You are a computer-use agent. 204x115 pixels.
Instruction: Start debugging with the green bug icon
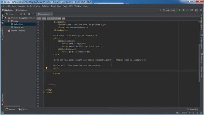click(x=184, y=10)
